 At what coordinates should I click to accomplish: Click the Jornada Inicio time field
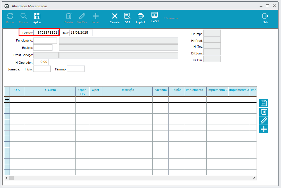tap(42, 69)
